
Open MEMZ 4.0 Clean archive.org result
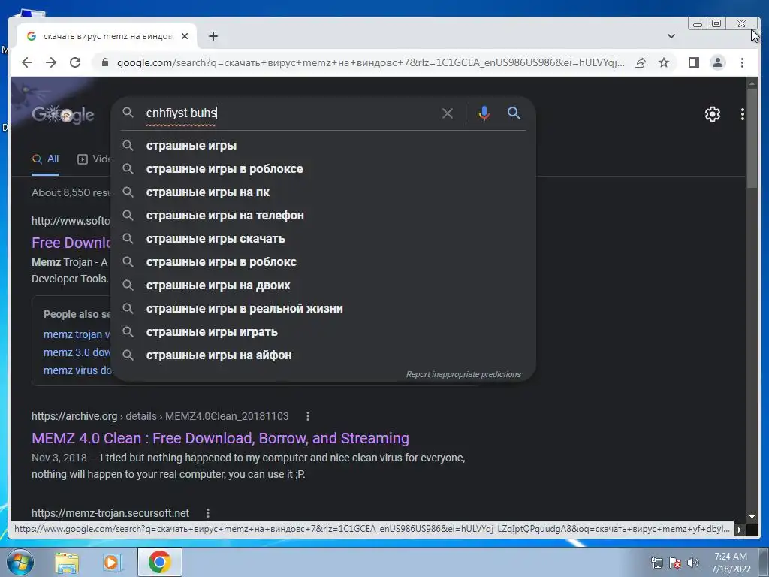coord(220,438)
